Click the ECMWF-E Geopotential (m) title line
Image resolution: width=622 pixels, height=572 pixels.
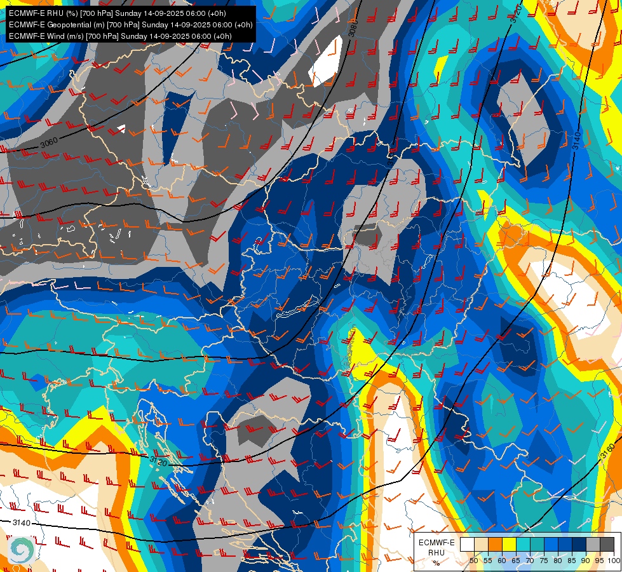(x=130, y=25)
